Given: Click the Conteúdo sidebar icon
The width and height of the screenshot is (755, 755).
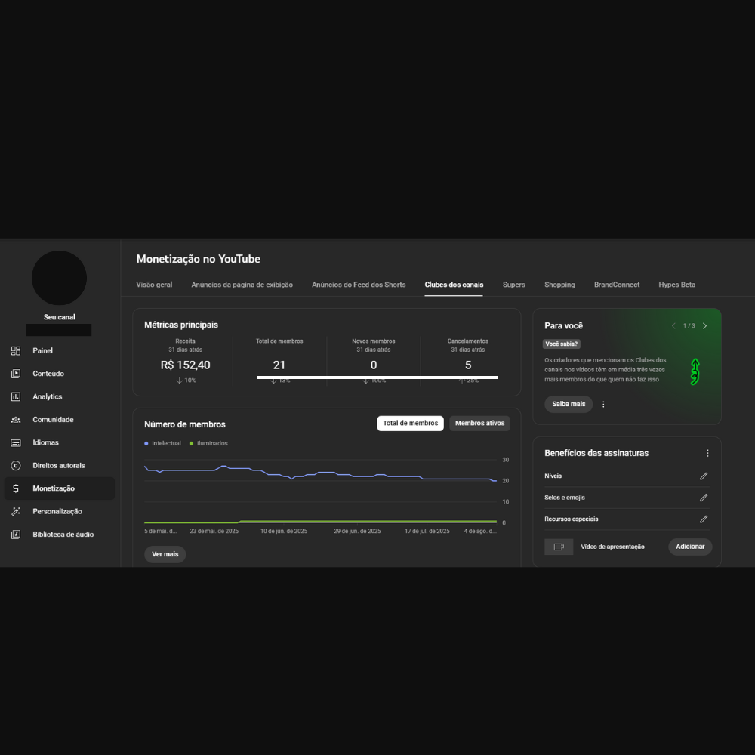Looking at the screenshot, I should pos(16,374).
